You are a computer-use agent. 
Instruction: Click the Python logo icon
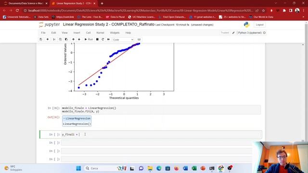coord(246,25)
